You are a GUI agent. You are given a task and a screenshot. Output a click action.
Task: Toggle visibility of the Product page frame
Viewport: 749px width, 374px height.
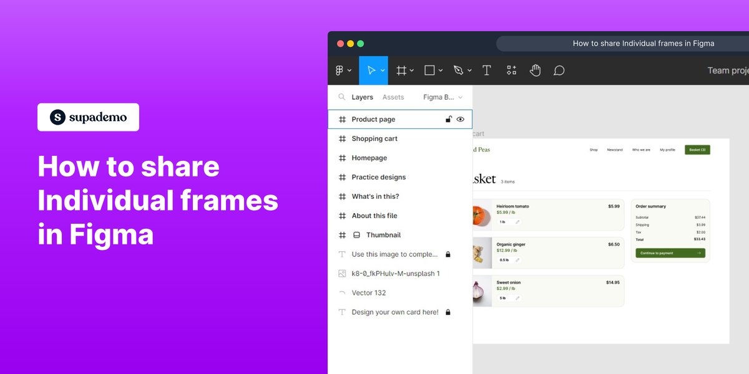point(461,119)
